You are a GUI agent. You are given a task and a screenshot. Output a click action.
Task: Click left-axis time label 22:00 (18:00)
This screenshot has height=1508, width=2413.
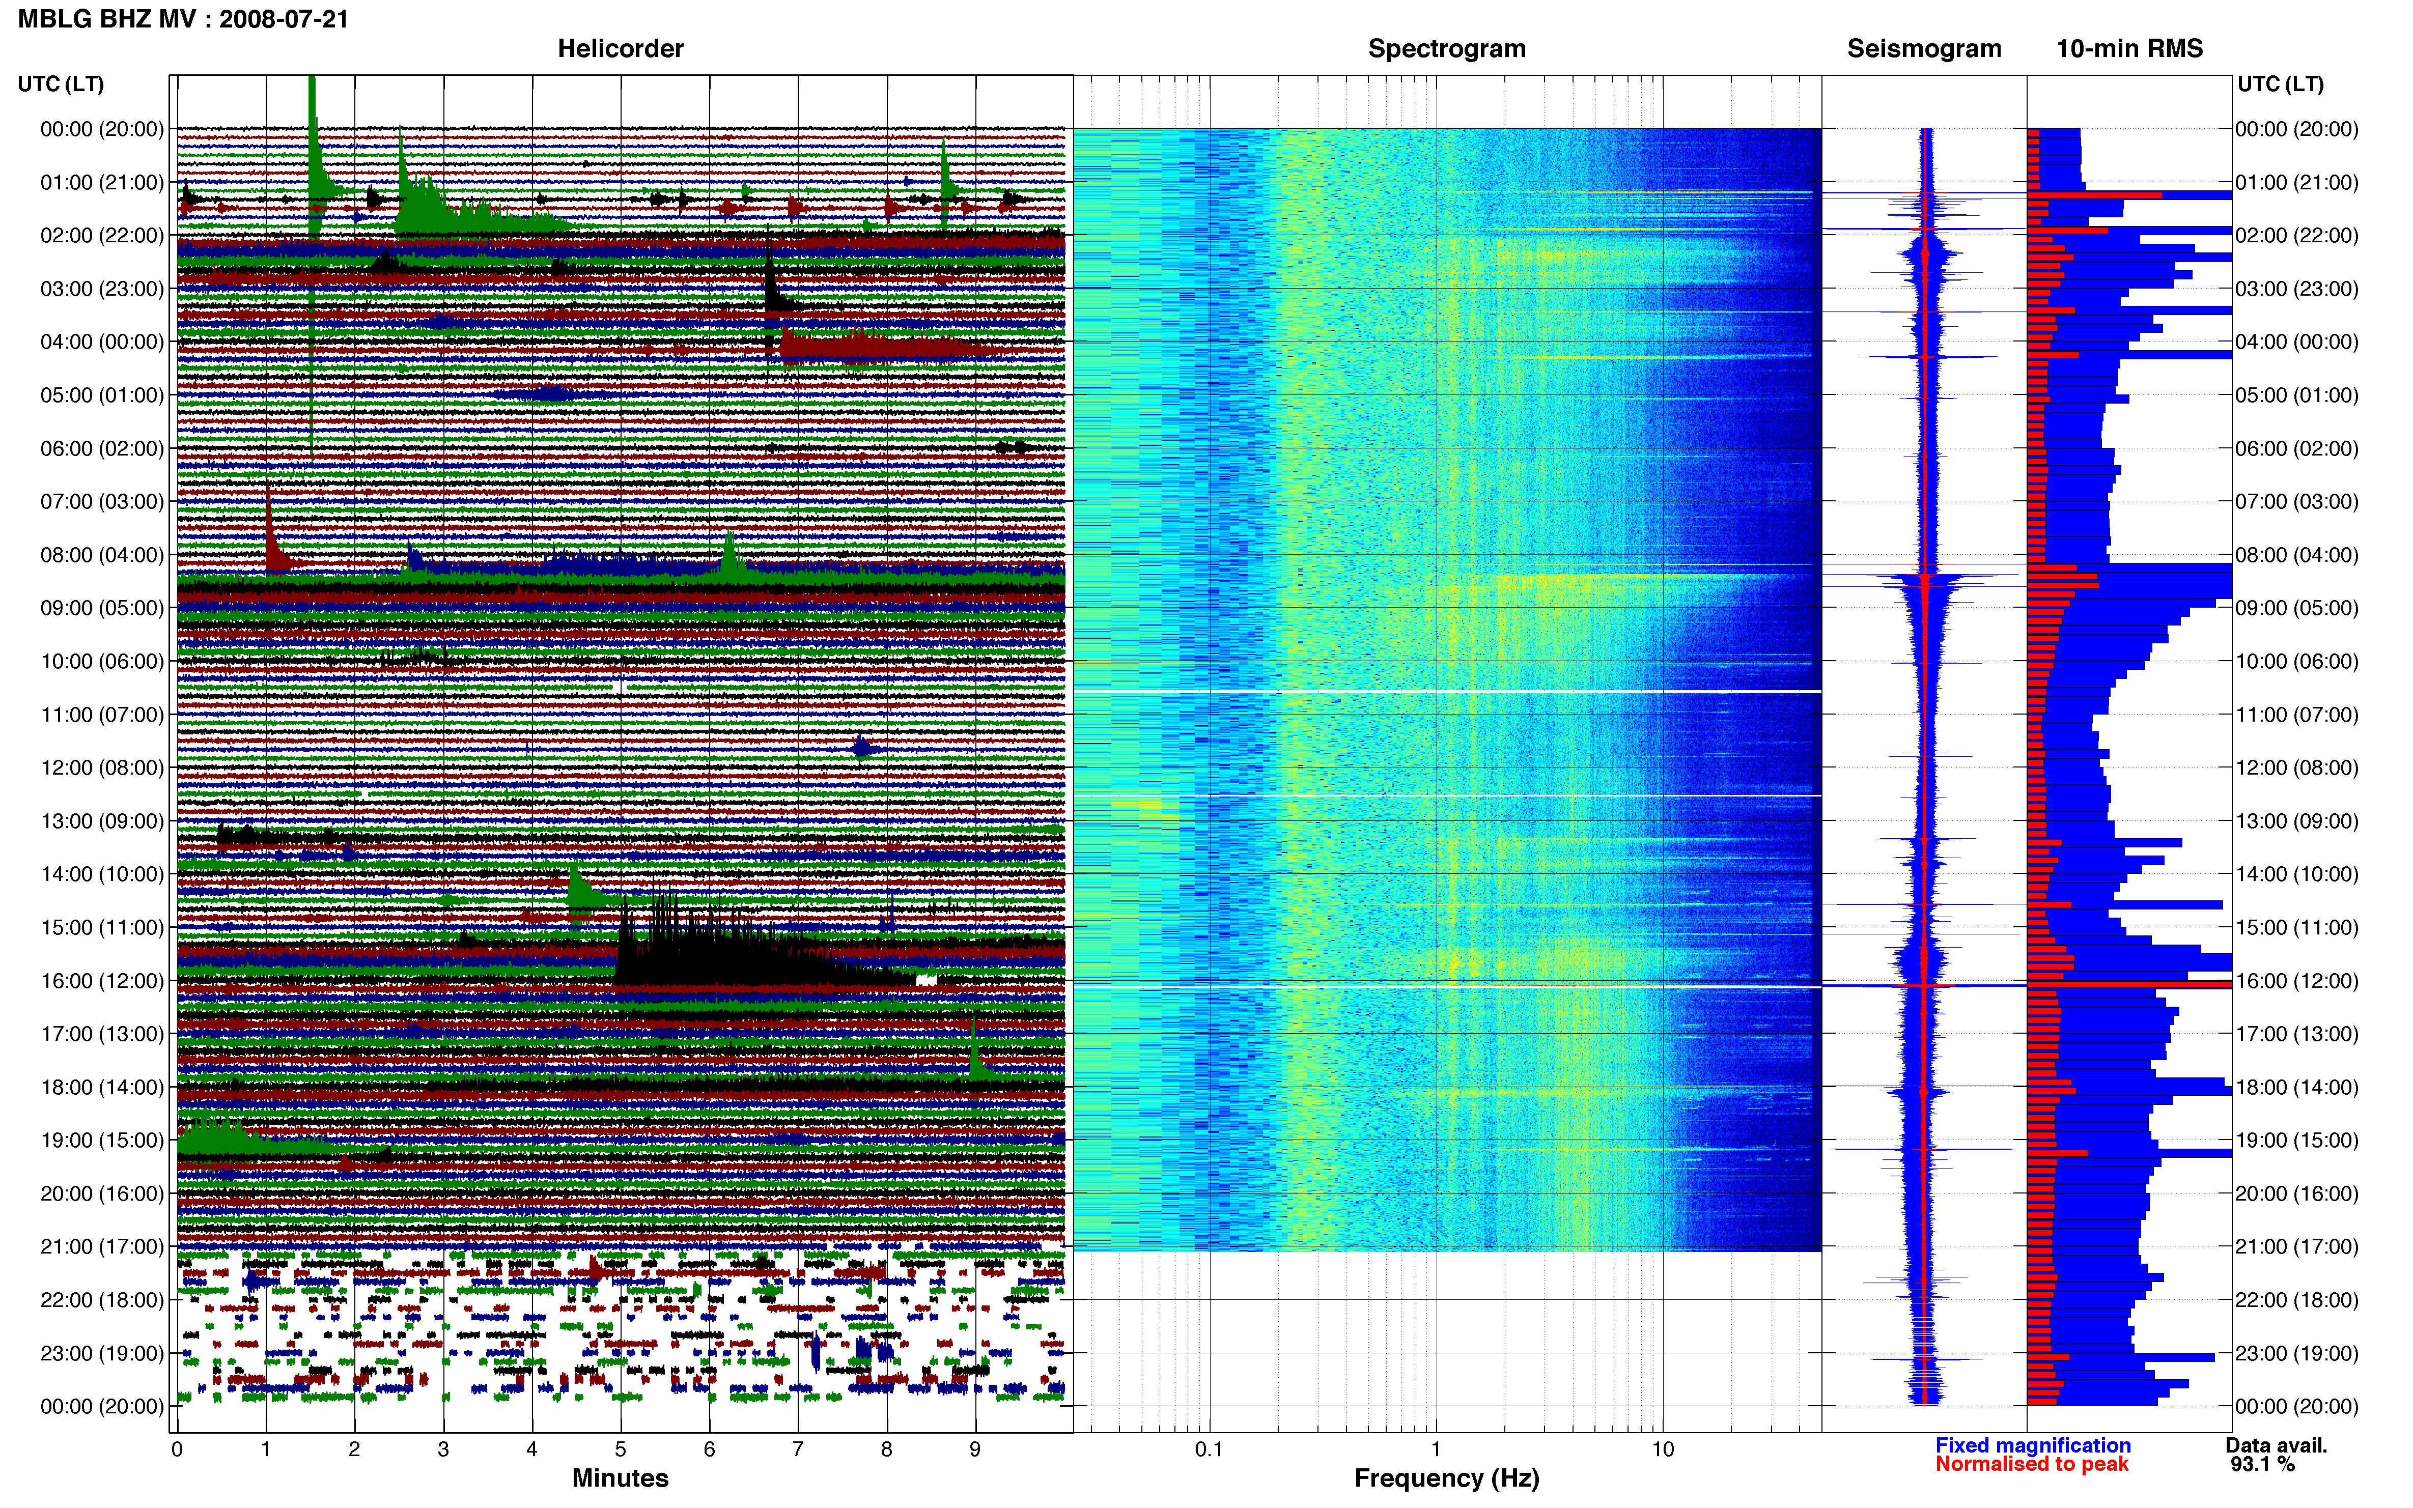[102, 1300]
